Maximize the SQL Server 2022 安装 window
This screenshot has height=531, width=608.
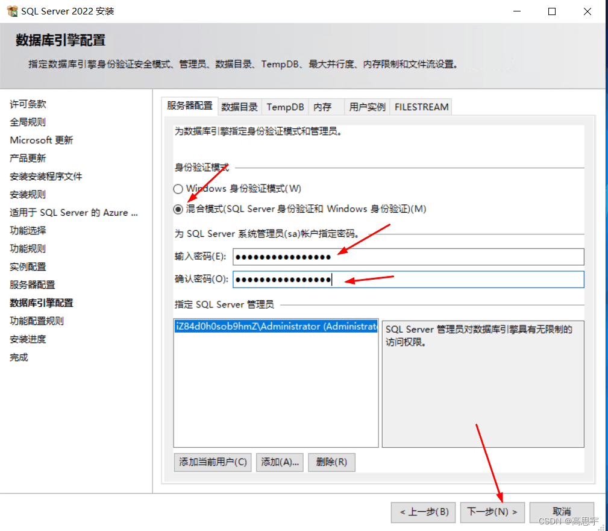point(552,11)
